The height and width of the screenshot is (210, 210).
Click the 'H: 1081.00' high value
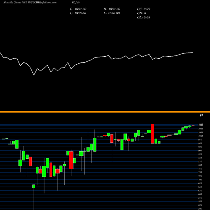[x=112, y=9]
